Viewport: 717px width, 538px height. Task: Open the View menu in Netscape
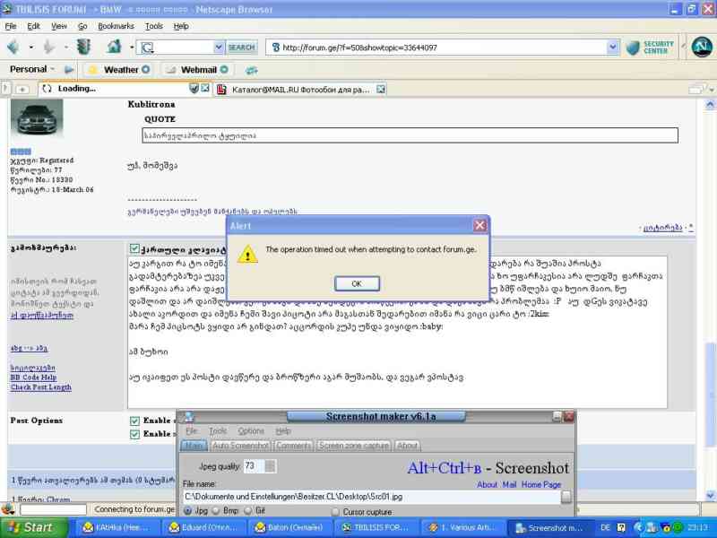pos(58,26)
